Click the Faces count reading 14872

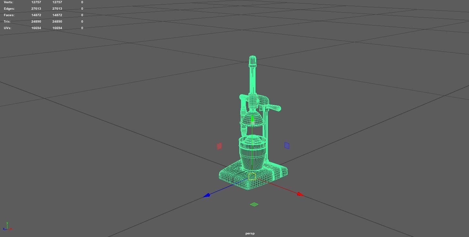pos(36,15)
